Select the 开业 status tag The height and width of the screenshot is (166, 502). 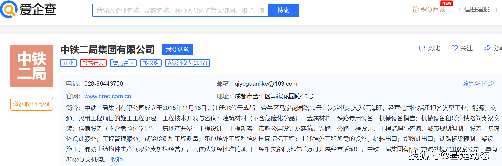tap(68, 63)
